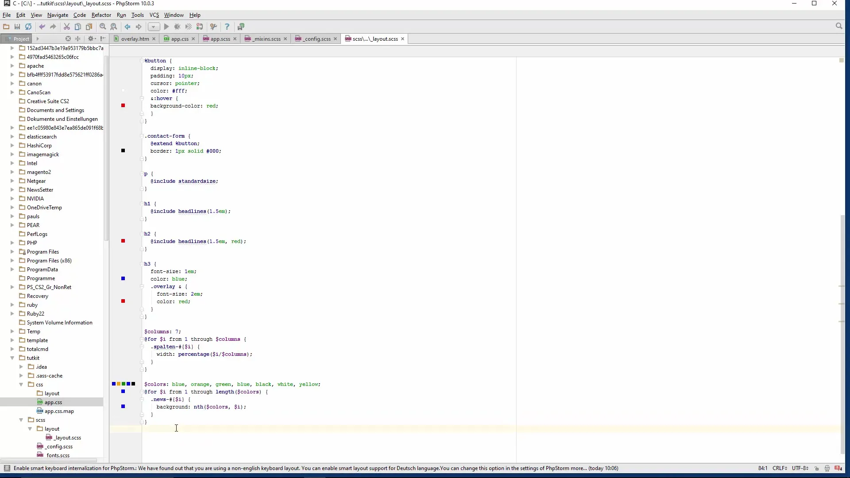This screenshot has width=850, height=478.
Task: Click the Hector inspector icon in status bar
Action: point(827,468)
